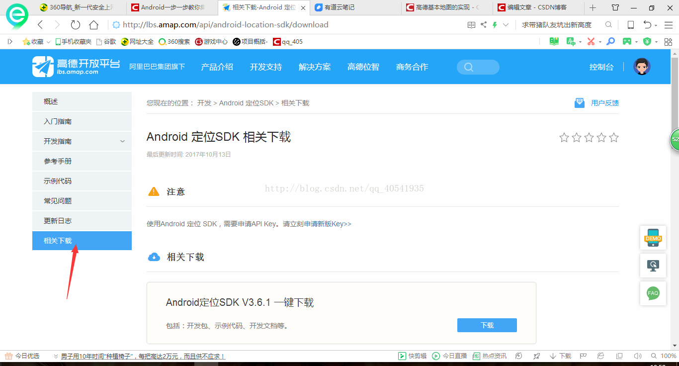This screenshot has height=366, width=679.
Task: Open the 手机收藏夹 bookmark
Action: click(x=73, y=42)
